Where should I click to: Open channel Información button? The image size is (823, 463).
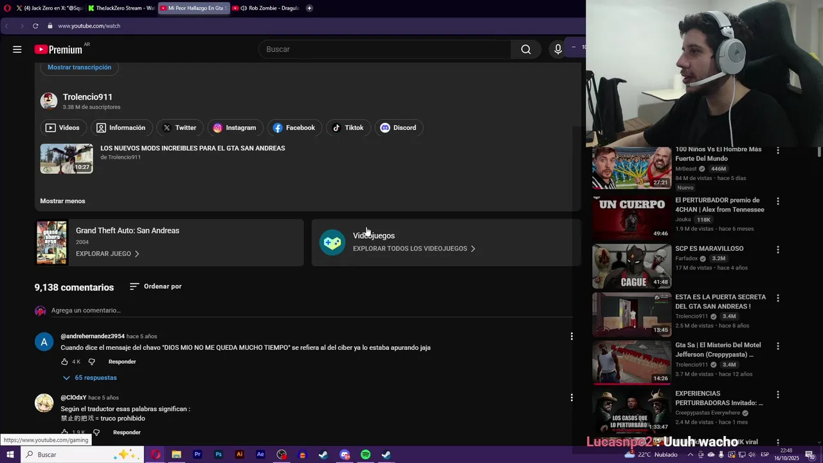point(122,128)
